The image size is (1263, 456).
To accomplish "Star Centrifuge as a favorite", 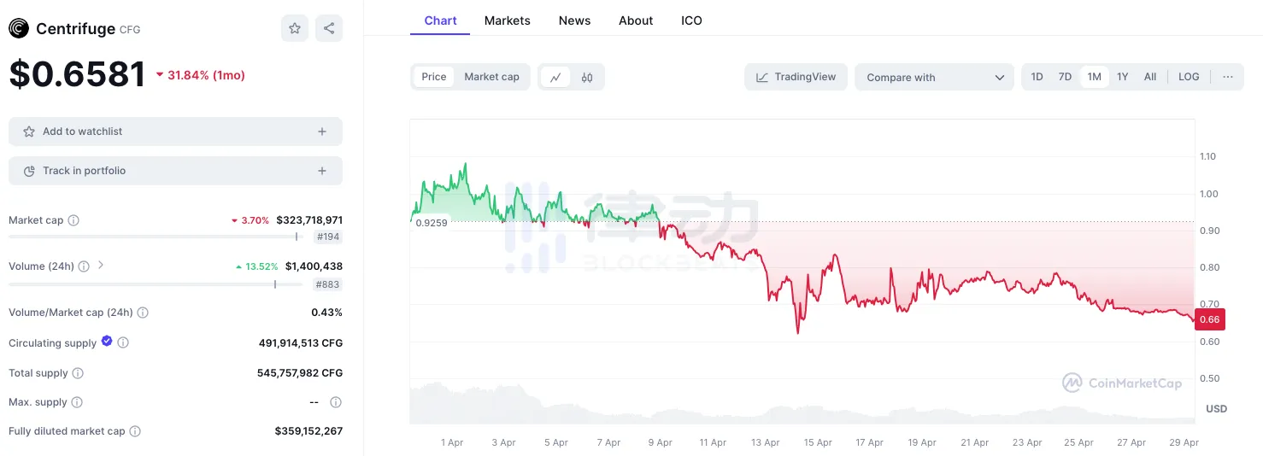I will tap(295, 28).
